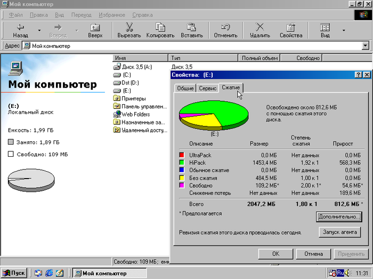Sort list by the Тип column header
This screenshot has height=279, width=373.
tap(203, 58)
